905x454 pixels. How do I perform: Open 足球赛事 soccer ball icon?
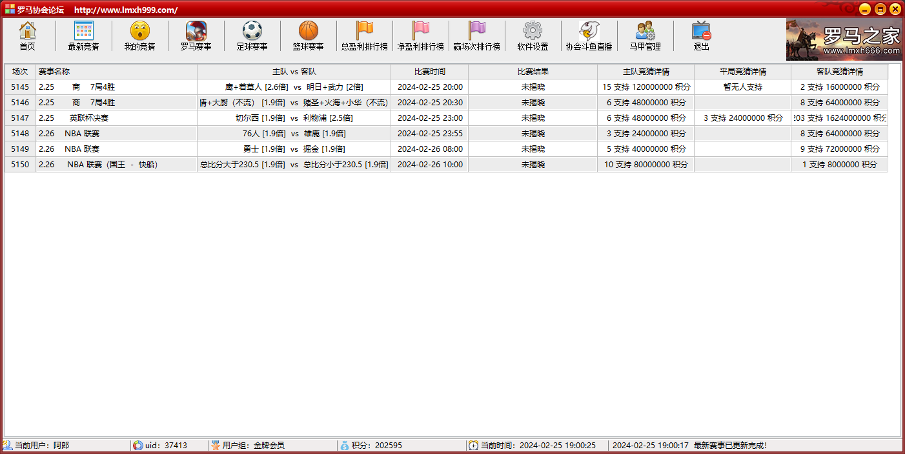click(252, 31)
